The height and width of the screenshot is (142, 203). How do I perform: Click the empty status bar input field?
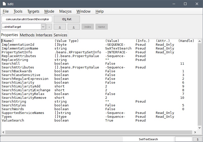183,139
